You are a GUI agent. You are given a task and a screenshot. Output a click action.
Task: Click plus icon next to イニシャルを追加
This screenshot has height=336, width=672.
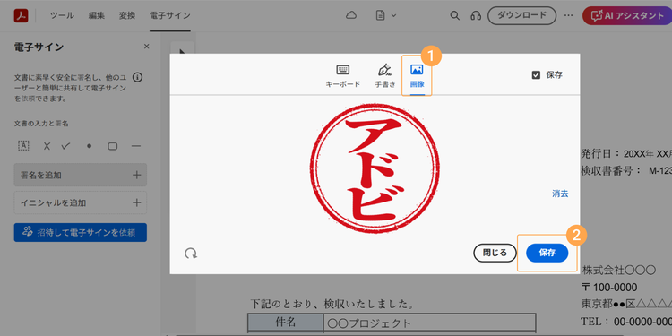pos(137,202)
